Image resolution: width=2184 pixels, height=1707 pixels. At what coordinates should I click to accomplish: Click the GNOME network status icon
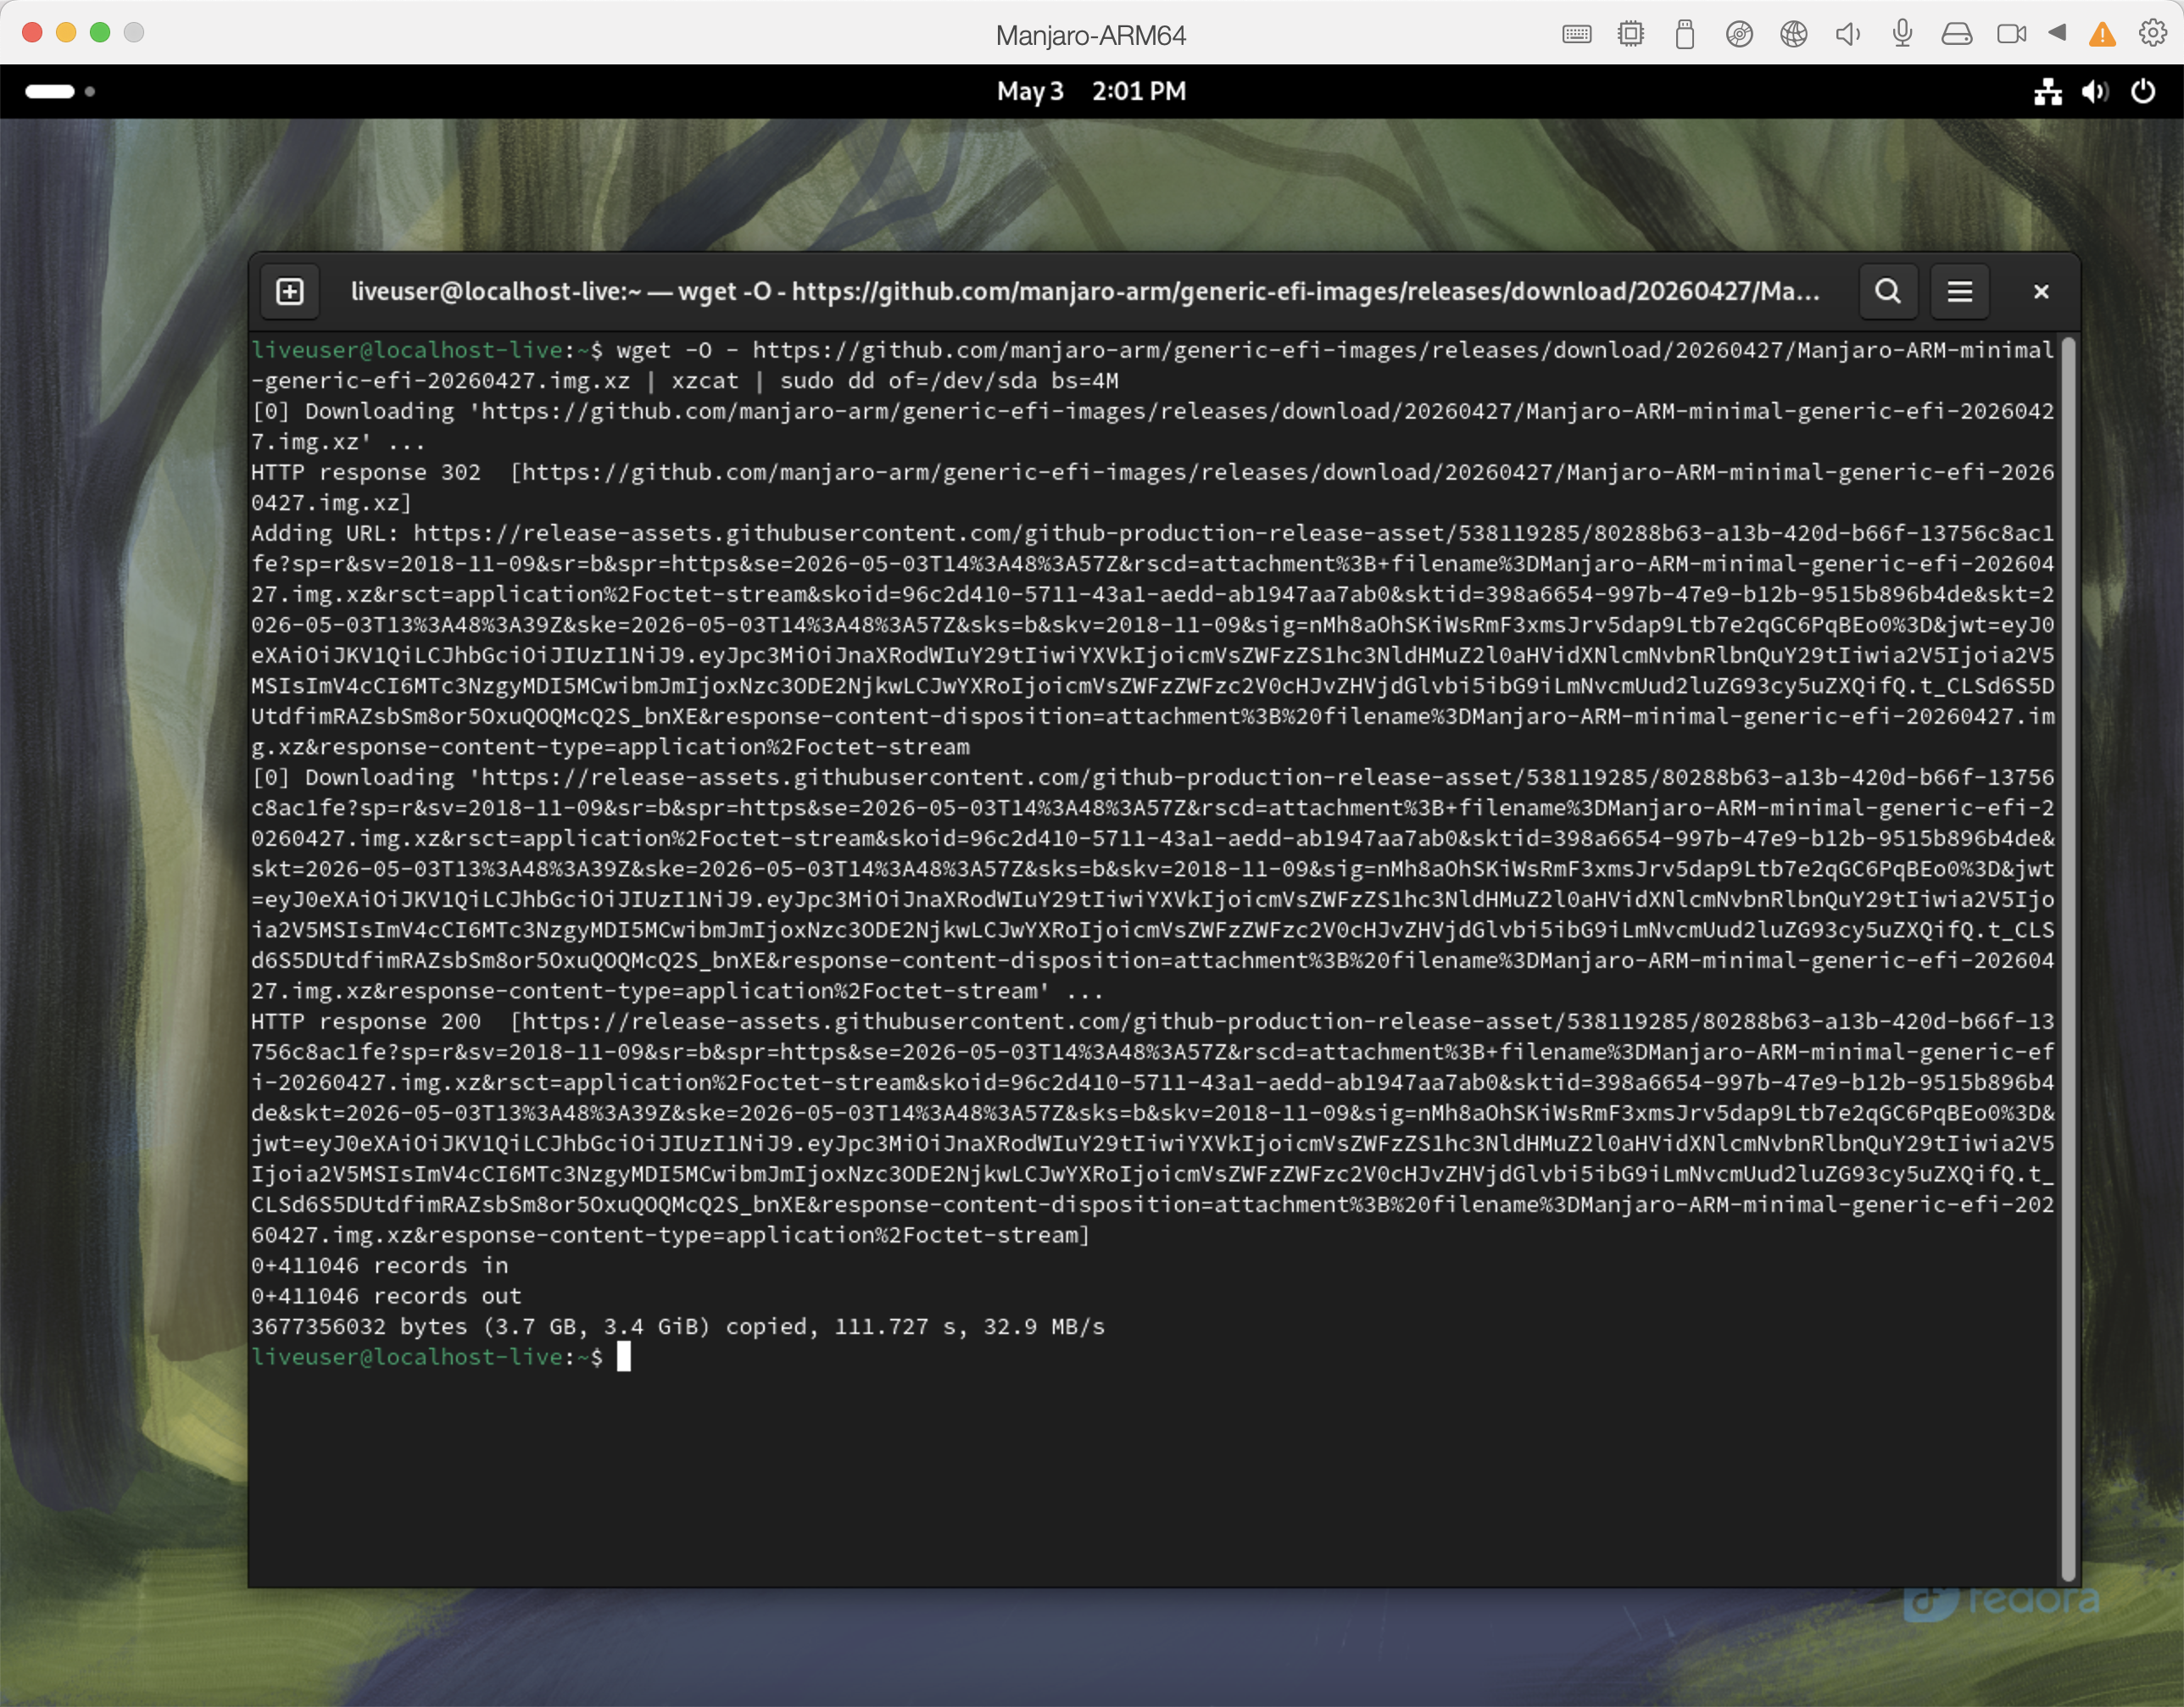[x=2047, y=92]
